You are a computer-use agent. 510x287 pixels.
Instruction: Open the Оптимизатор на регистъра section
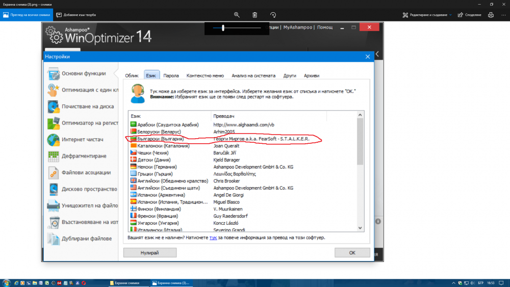[x=82, y=123]
